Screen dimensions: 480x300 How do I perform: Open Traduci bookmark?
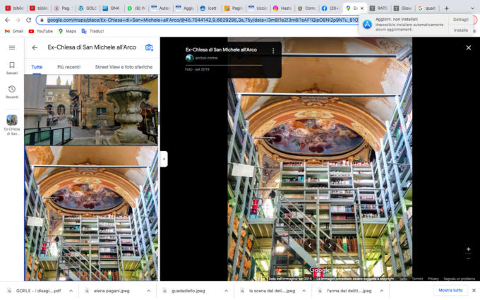[92, 31]
